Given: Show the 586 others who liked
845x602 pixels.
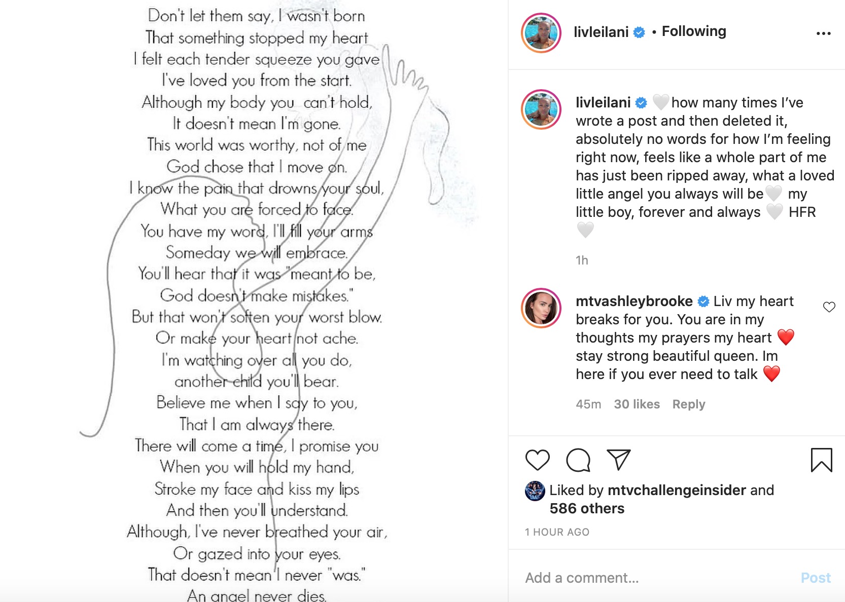Looking at the screenshot, I should pyautogui.click(x=587, y=508).
